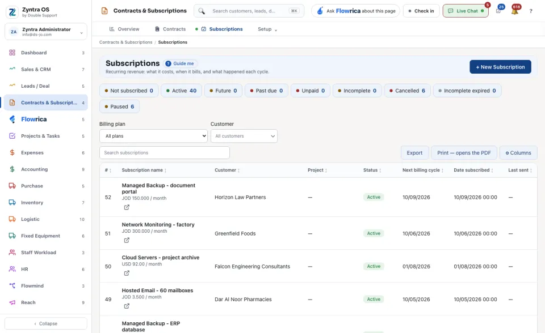Open the Dashboard sidebar icon
Viewport: 545px width, 333px height.
[12, 53]
